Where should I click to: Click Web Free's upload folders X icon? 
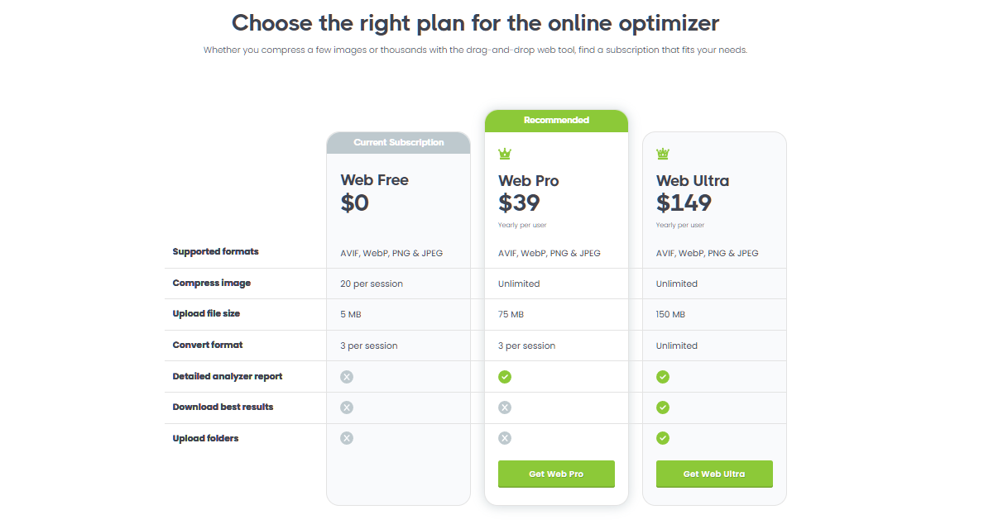click(347, 438)
